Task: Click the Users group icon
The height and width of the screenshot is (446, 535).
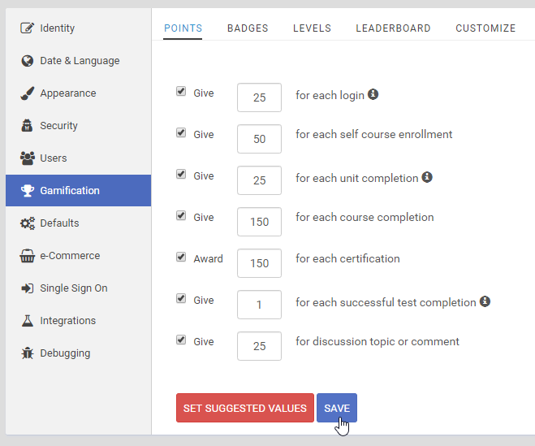Action: coord(28,158)
